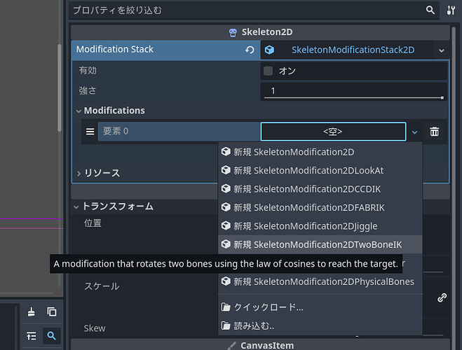The width and height of the screenshot is (462, 350).
Task: Open the Modification Stack resource dropdown arrow
Action: [x=442, y=50]
